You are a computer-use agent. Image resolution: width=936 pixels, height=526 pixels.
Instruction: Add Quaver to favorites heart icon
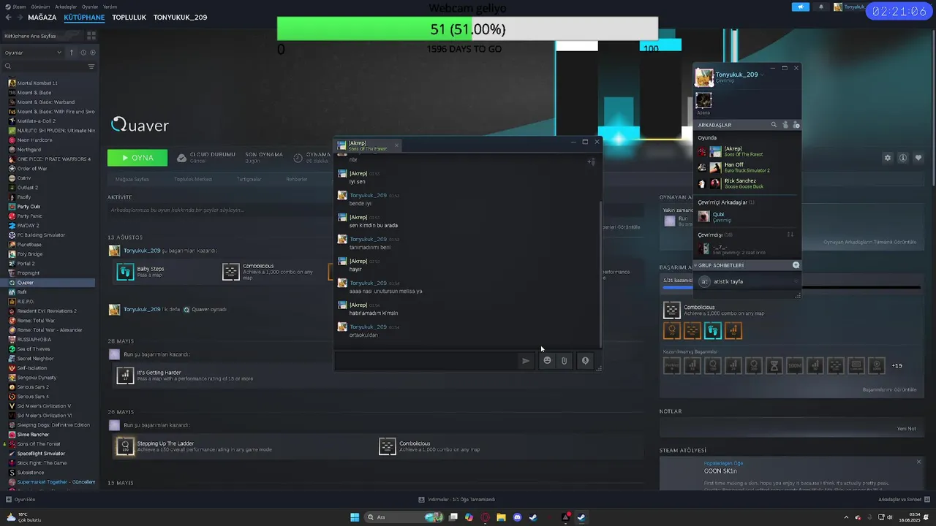pos(918,158)
